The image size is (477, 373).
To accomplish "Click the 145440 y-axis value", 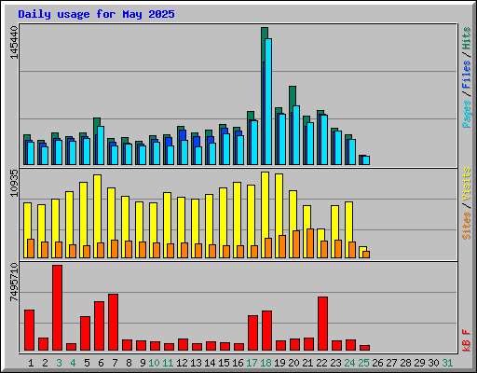I will pyautogui.click(x=14, y=43).
